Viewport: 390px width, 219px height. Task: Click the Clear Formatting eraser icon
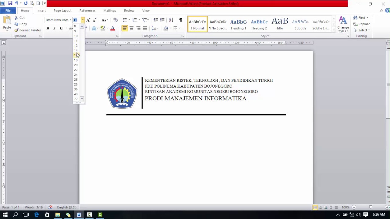[115, 20]
